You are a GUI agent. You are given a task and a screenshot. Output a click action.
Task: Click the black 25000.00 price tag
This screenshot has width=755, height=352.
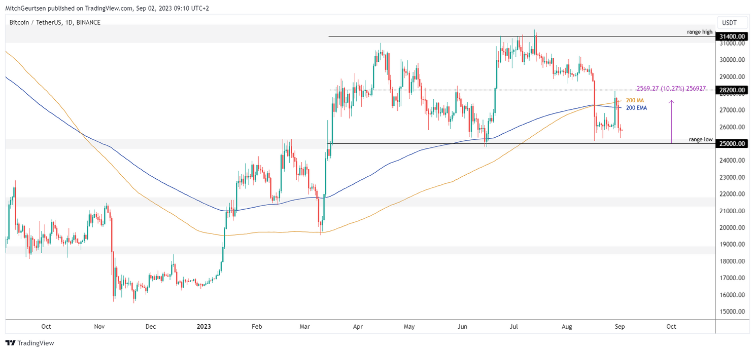732,143
